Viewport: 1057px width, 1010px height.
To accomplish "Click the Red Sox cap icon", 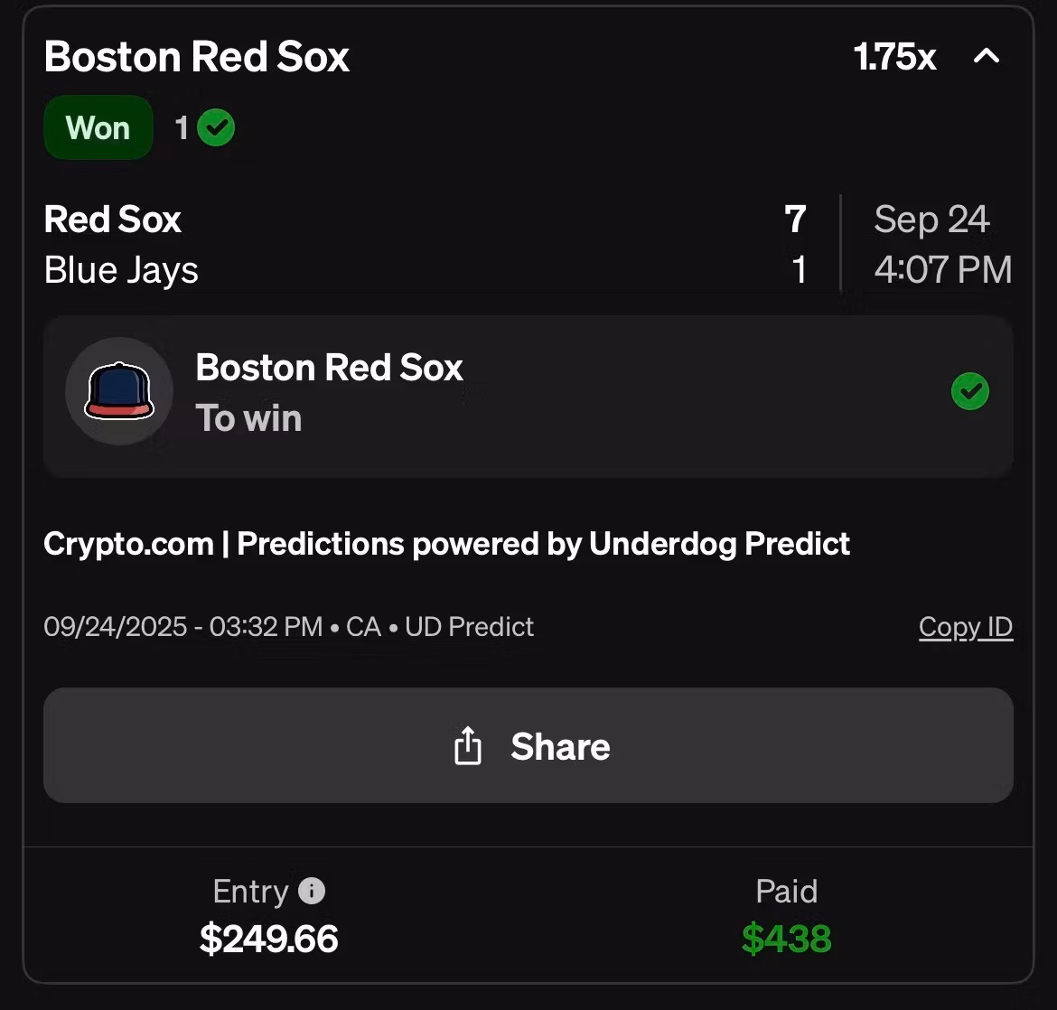I will [119, 391].
